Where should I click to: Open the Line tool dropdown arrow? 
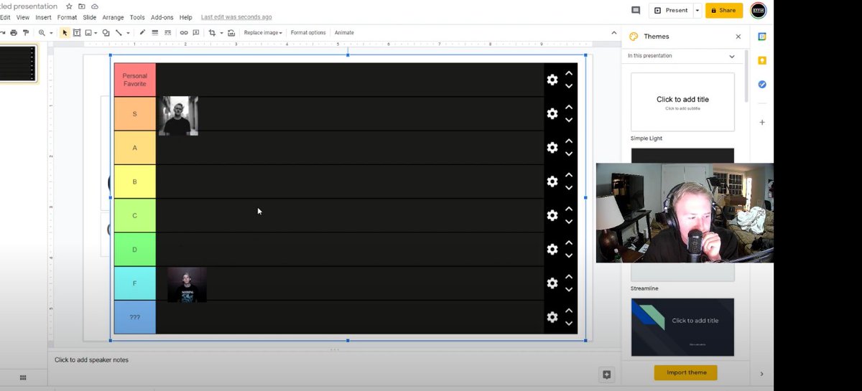[128, 33]
